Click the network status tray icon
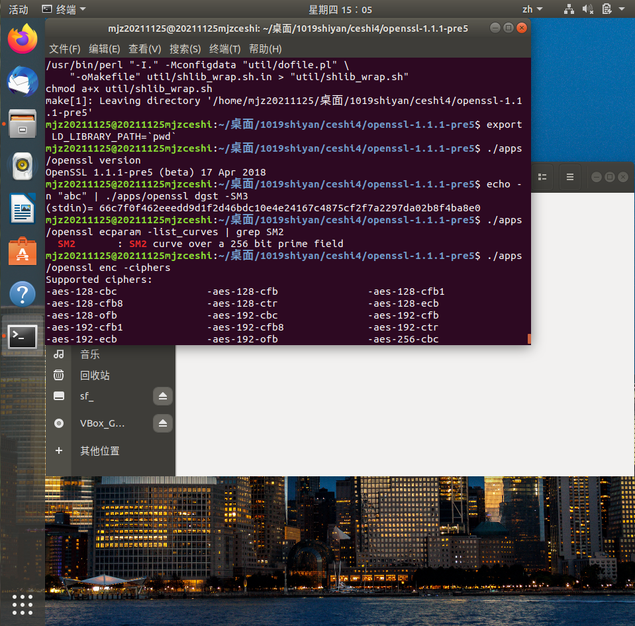The width and height of the screenshot is (635, 626). (569, 9)
